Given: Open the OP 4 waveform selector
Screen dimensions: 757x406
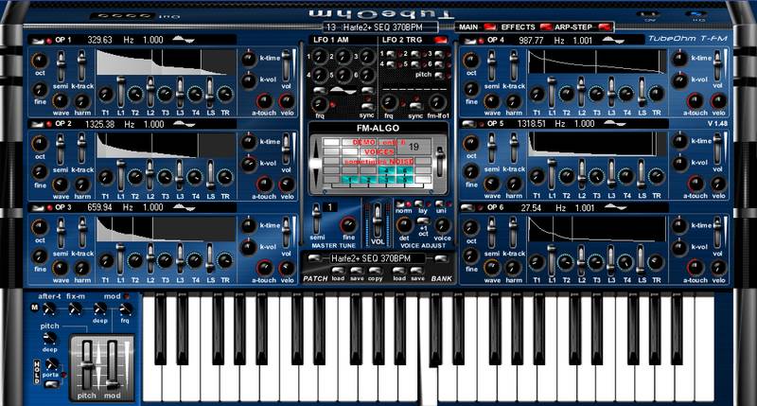Looking at the screenshot, I should pyautogui.click(x=614, y=40).
